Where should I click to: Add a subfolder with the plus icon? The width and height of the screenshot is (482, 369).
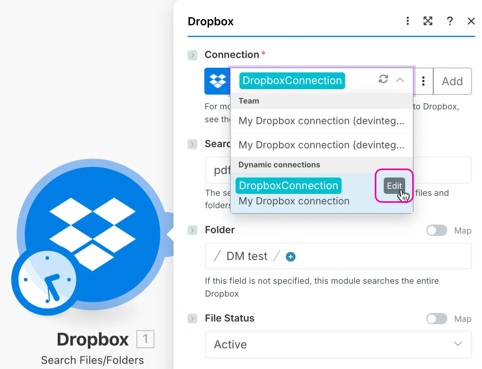291,257
